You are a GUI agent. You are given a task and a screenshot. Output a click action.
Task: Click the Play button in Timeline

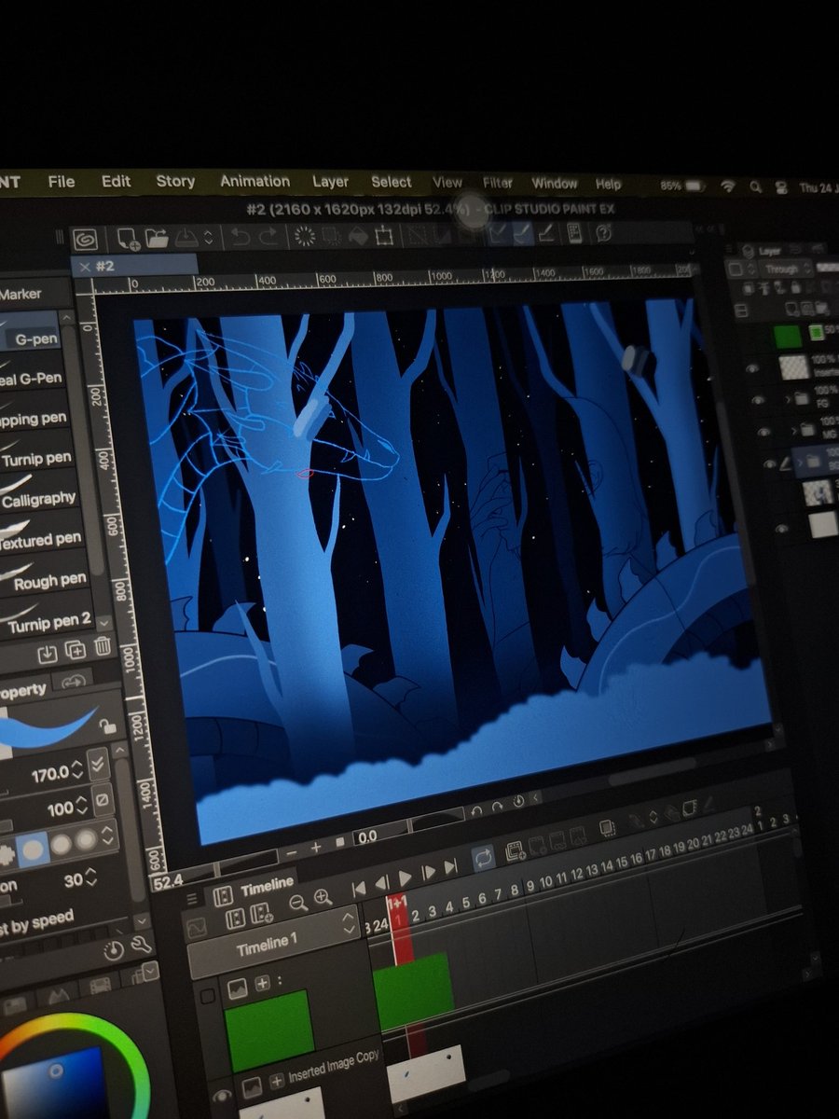[405, 878]
